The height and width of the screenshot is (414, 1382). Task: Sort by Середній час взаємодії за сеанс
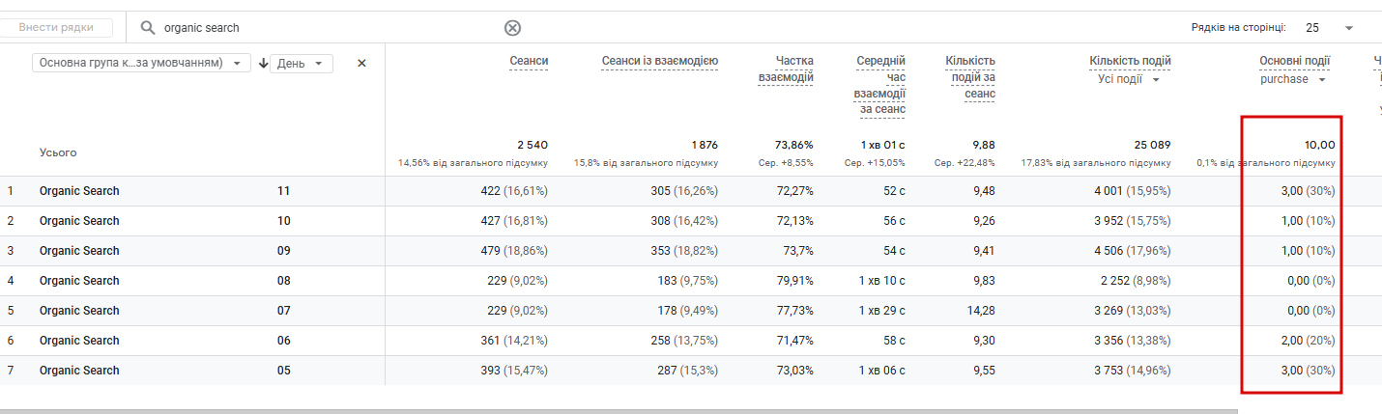pos(880,85)
